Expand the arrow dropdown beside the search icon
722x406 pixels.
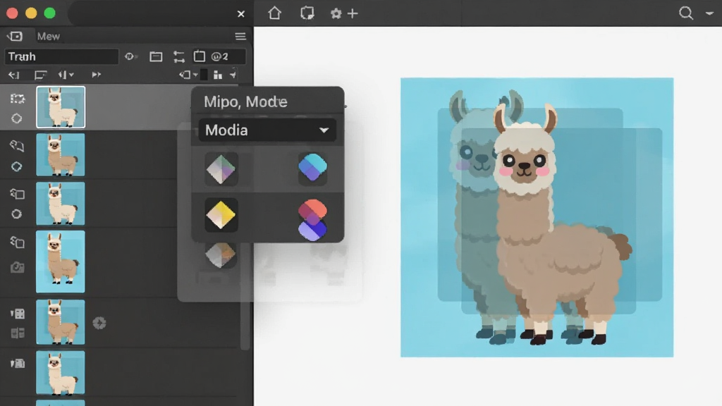click(709, 13)
